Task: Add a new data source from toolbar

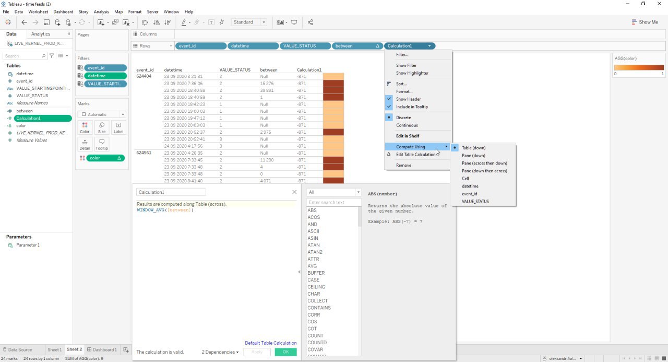Action: click(x=57, y=22)
